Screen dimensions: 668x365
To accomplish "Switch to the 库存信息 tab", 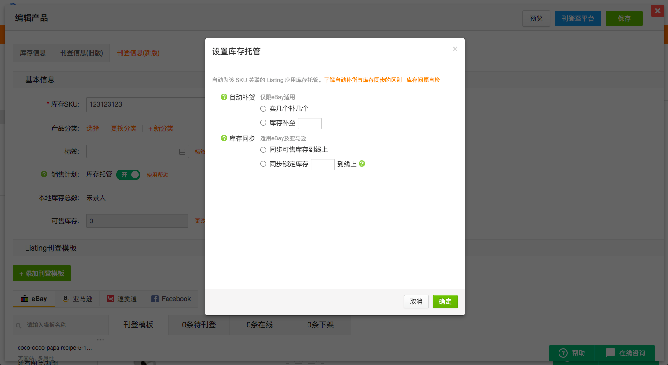I will (33, 53).
